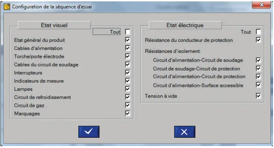Click the Tension à vide label
The image size is (274, 148).
click(x=161, y=96)
